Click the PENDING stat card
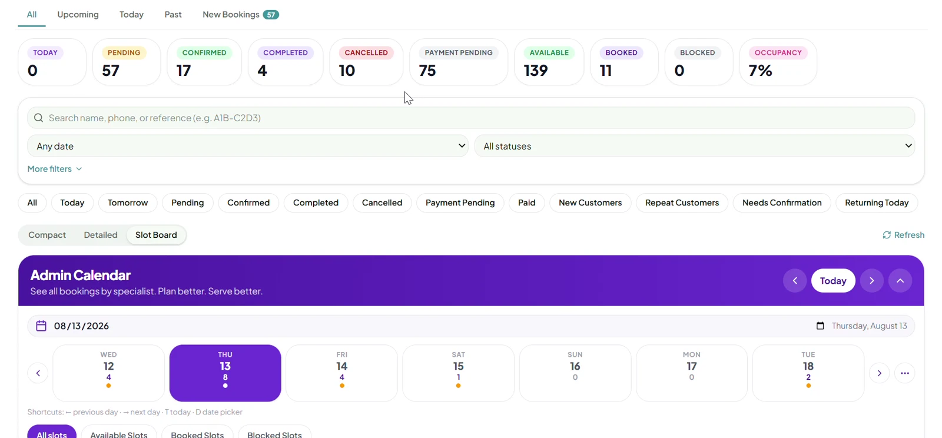Viewport: 942px width, 438px height. point(127,62)
